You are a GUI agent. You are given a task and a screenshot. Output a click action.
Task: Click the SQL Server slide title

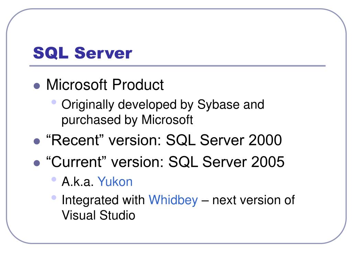click(x=82, y=53)
